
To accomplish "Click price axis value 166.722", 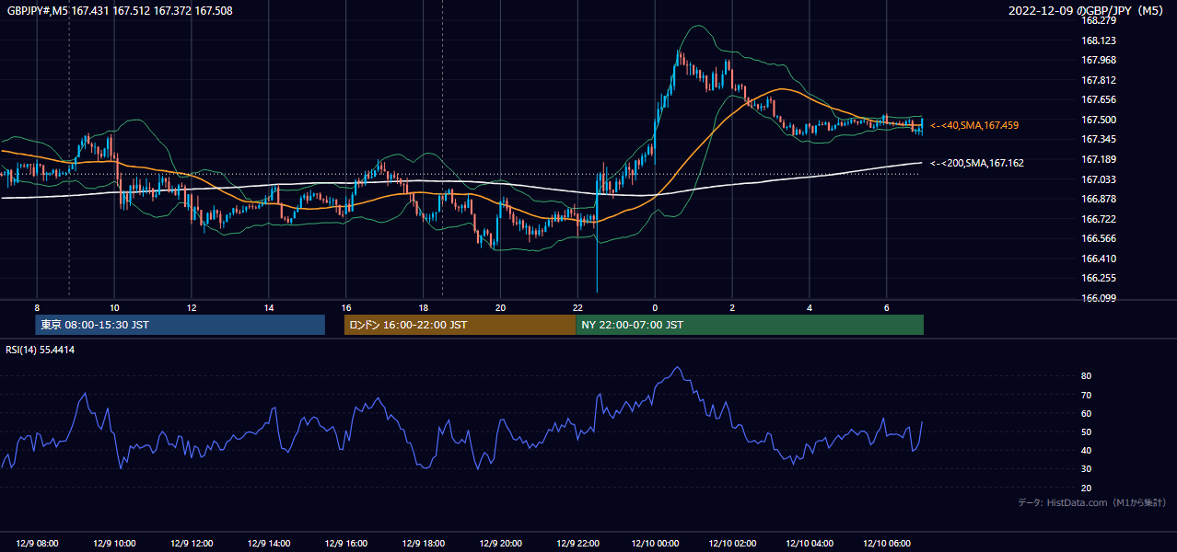I will [1099, 219].
